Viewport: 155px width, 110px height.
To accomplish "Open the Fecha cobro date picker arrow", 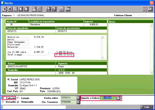I will (x=78, y=98).
